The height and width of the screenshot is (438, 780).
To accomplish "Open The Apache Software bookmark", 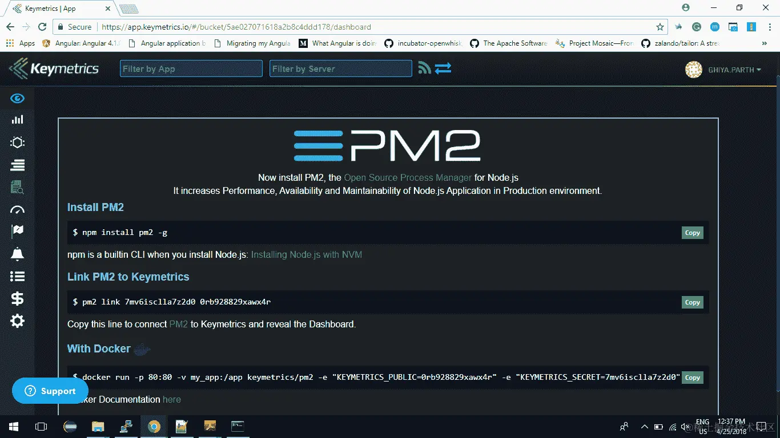I will (509, 43).
